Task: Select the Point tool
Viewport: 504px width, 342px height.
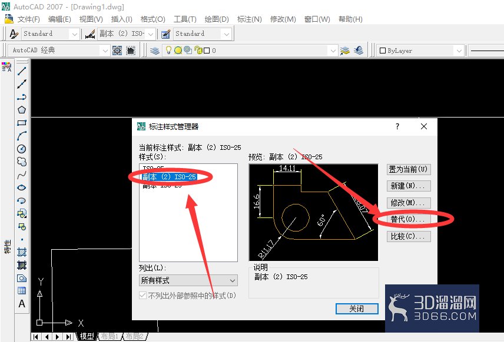Action: click(x=22, y=239)
